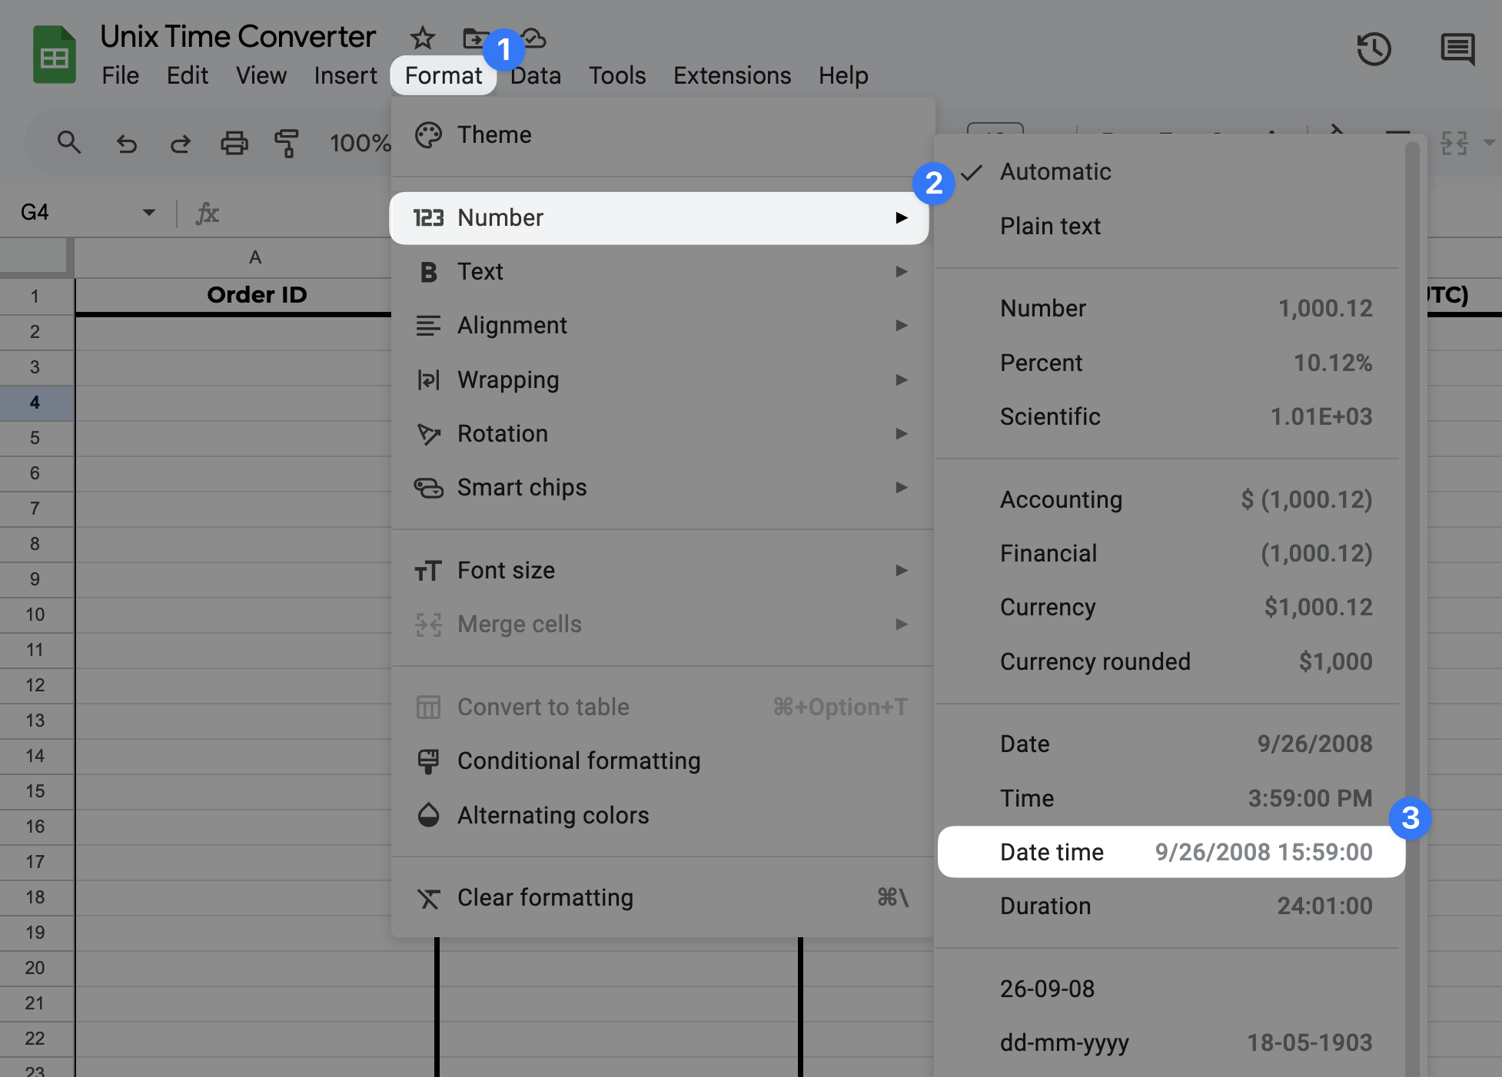Screen dimensions: 1502x1077
Task: Star the Unix Time Converter document
Action: 422,38
